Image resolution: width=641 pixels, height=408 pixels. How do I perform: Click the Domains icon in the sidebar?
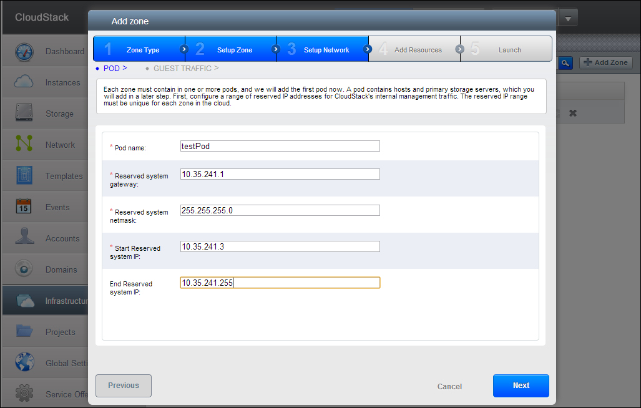click(x=24, y=270)
